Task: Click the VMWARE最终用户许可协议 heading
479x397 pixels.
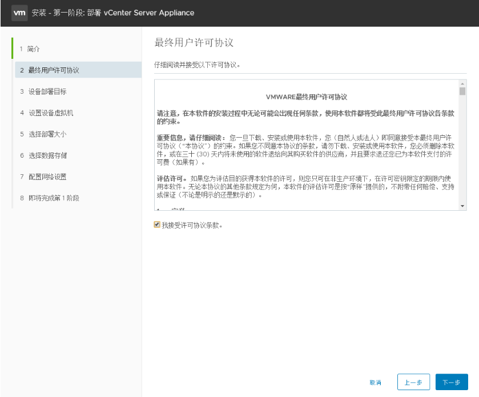Action: pyautogui.click(x=308, y=97)
